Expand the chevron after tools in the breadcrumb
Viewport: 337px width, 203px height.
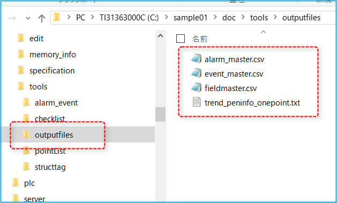coord(275,17)
